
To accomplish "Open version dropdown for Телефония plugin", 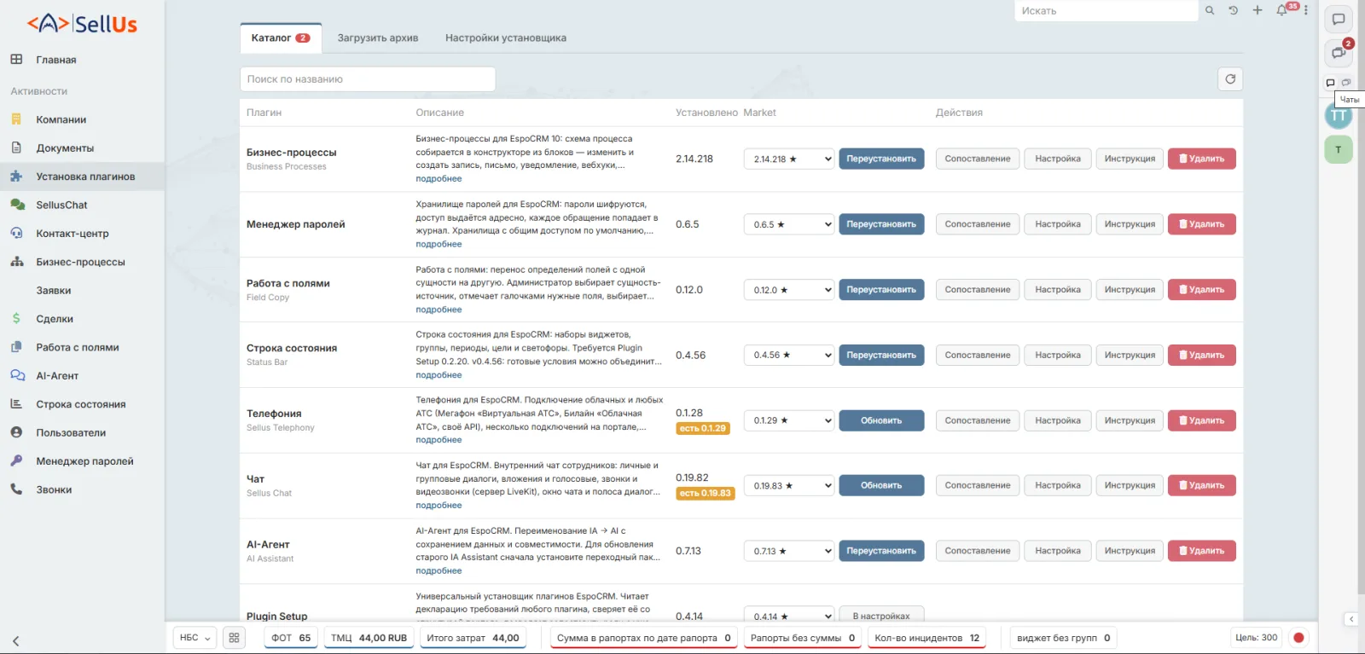I will 788,420.
